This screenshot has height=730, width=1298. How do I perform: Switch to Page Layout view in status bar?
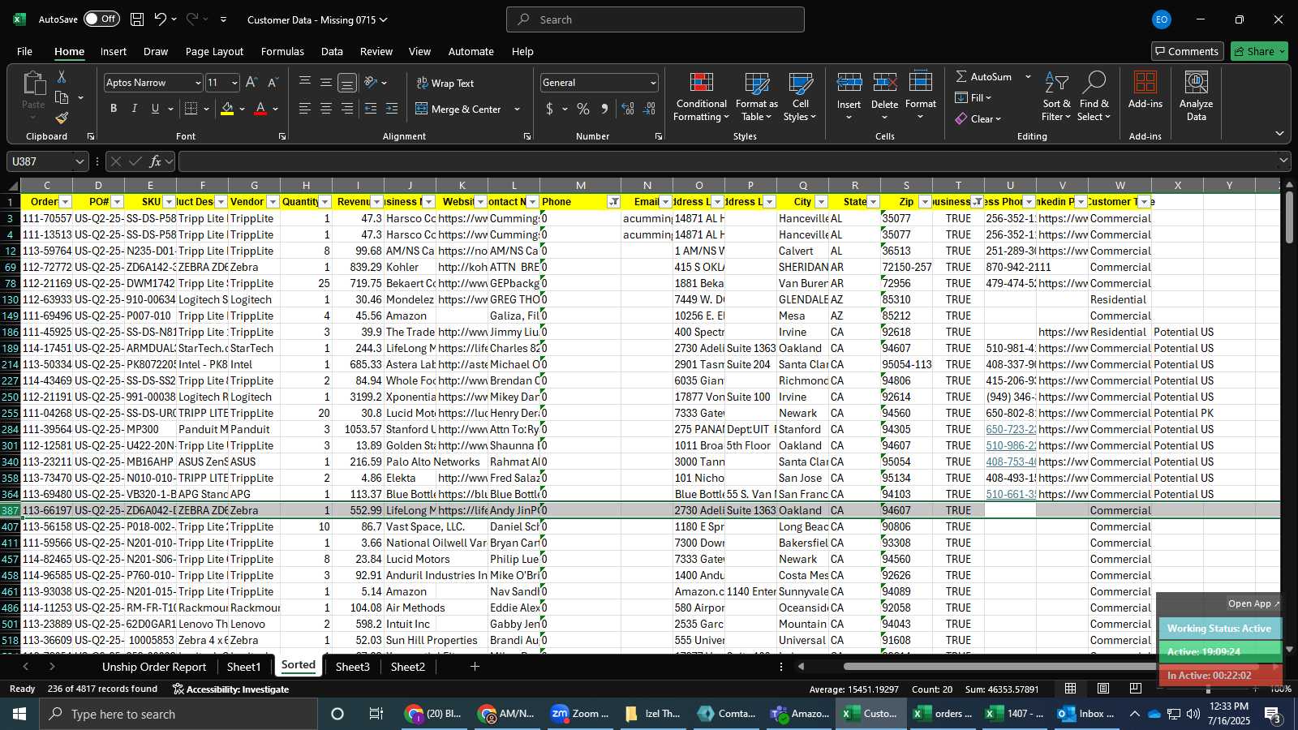(x=1103, y=689)
